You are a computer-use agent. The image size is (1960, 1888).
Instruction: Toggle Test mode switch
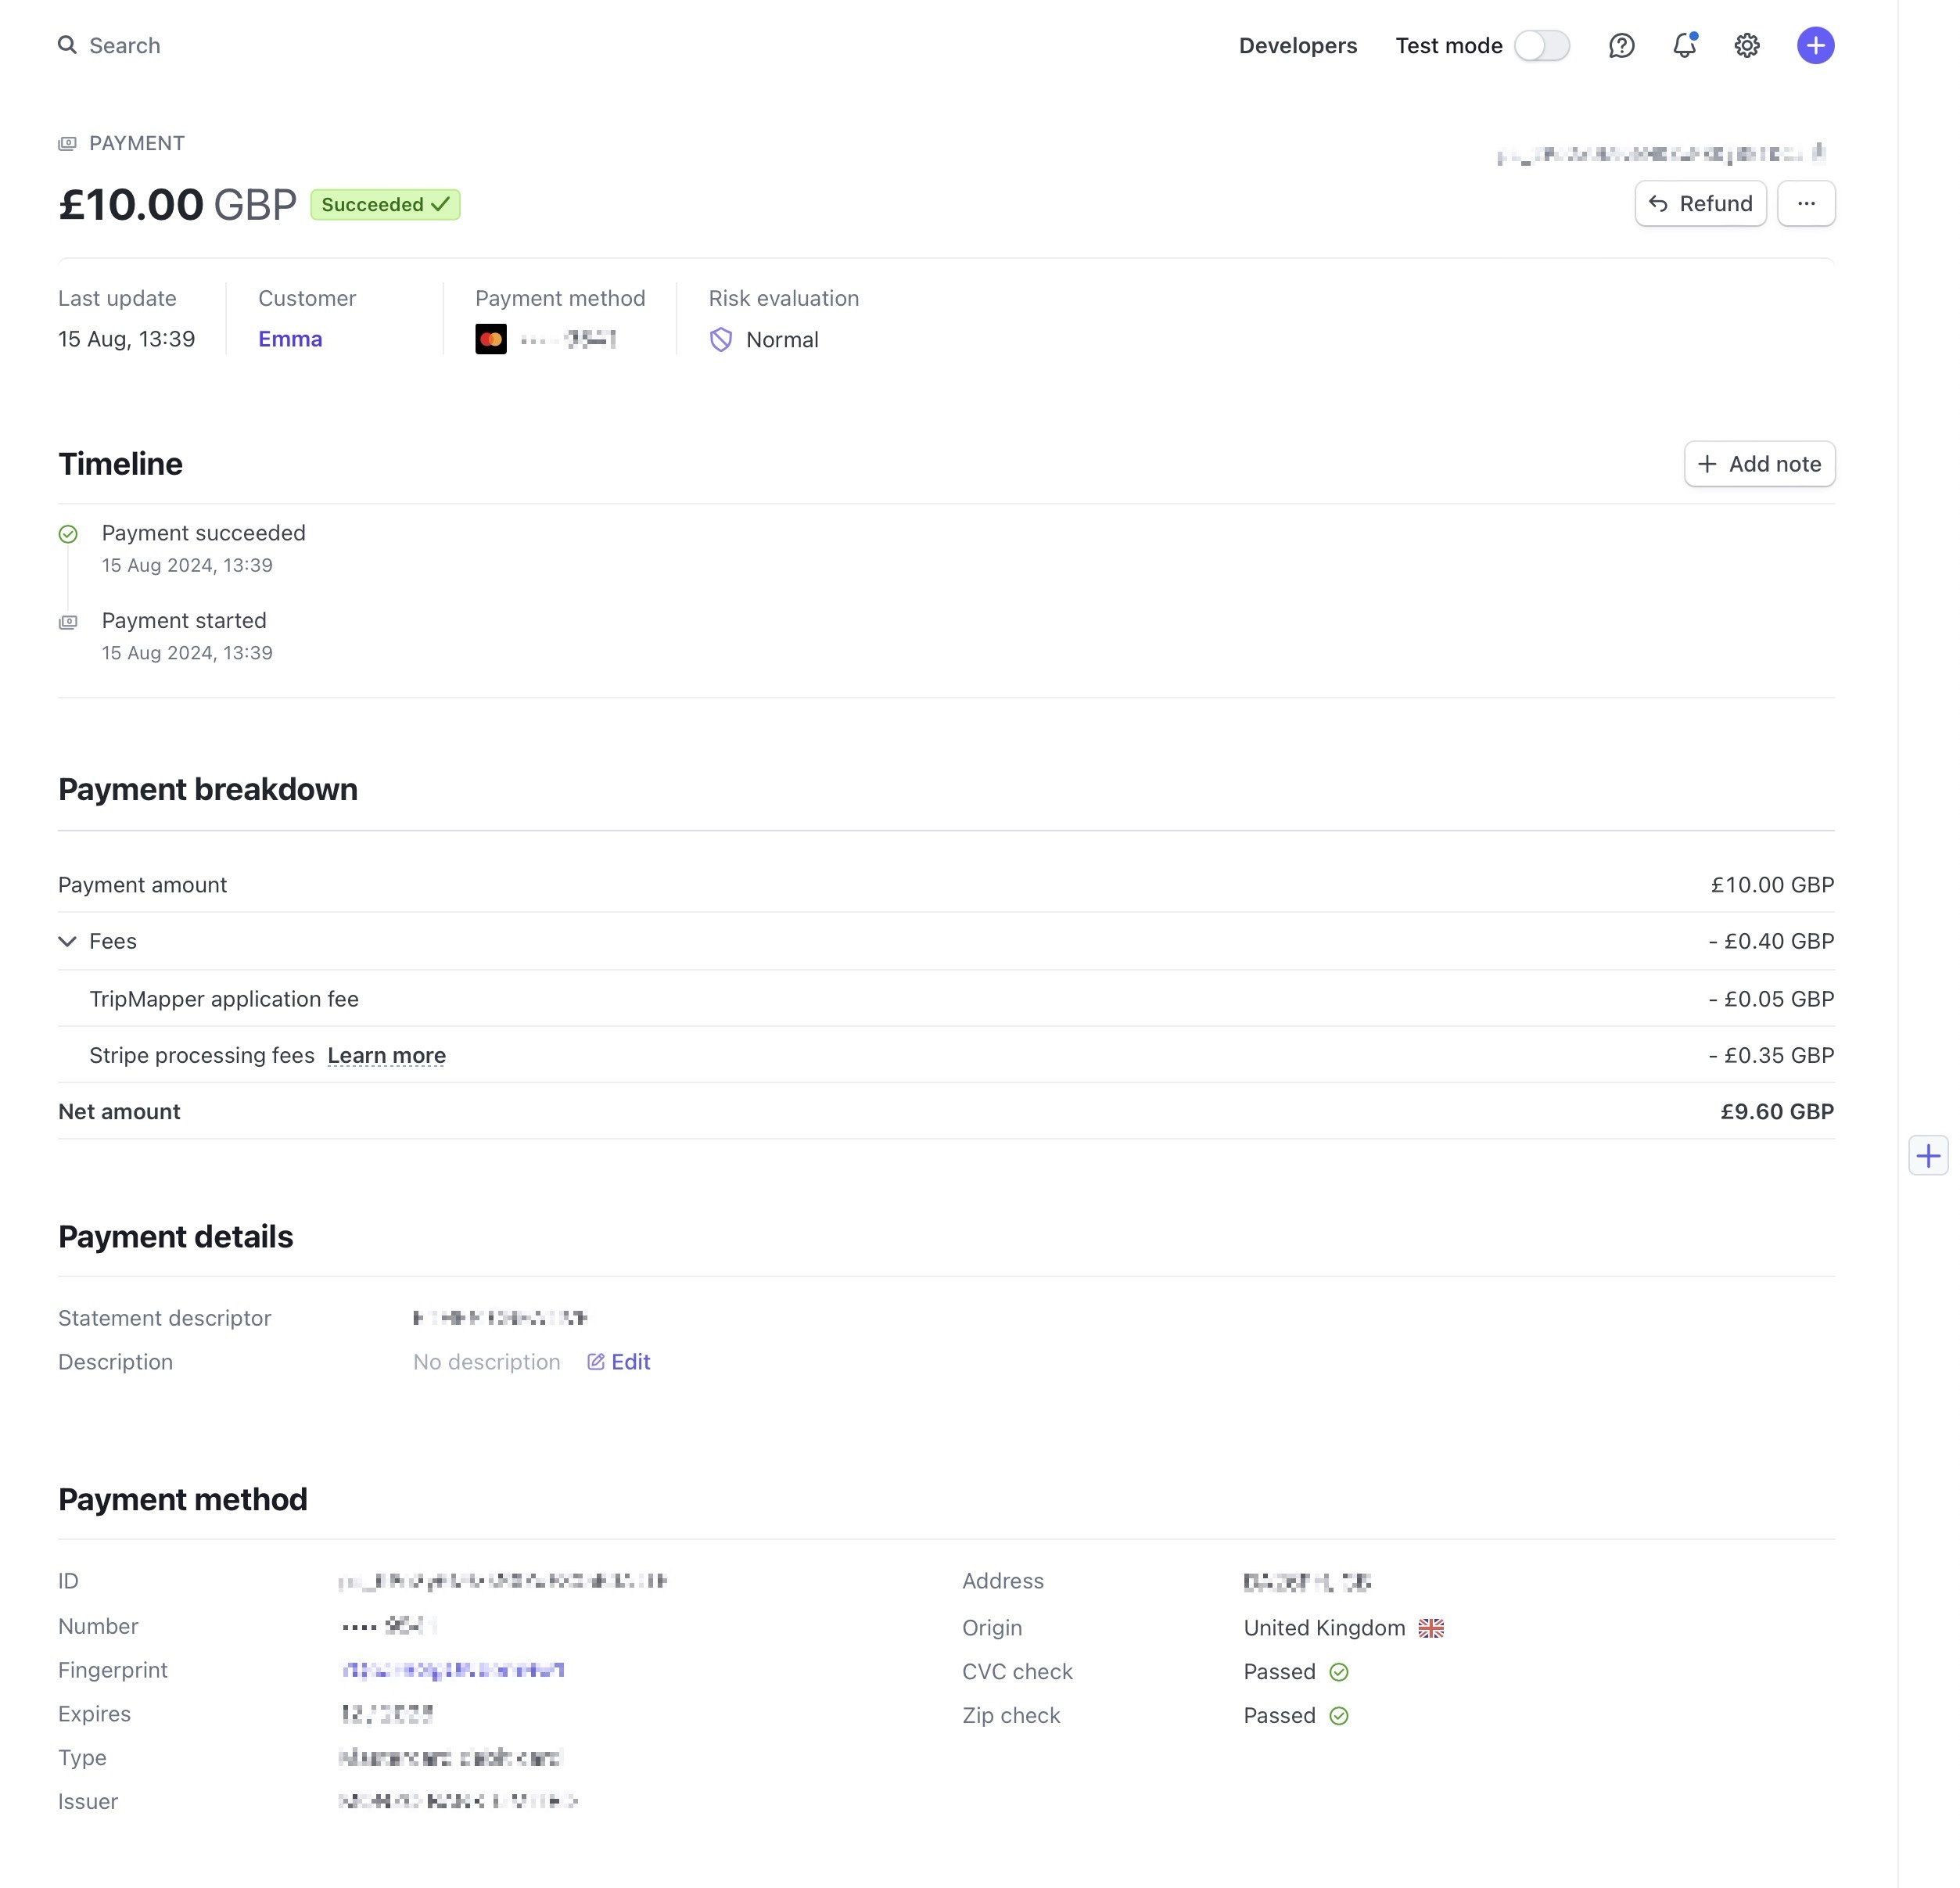click(x=1541, y=45)
